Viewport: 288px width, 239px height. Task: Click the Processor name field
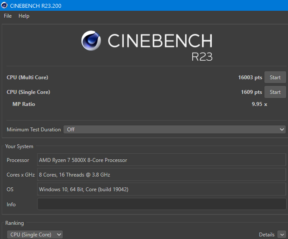tap(162, 160)
